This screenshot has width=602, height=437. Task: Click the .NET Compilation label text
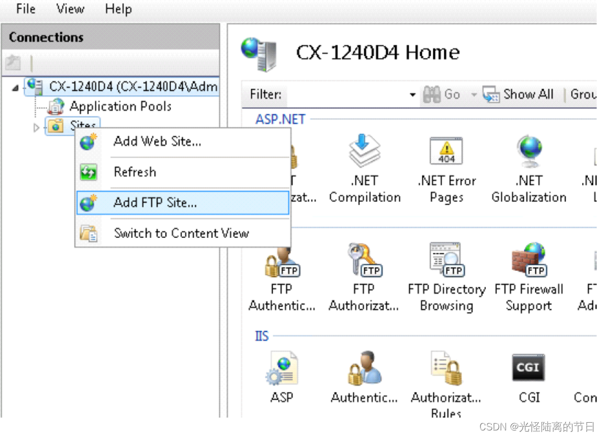[x=365, y=189]
